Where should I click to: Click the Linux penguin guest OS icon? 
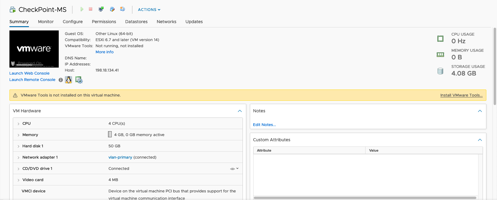click(69, 80)
